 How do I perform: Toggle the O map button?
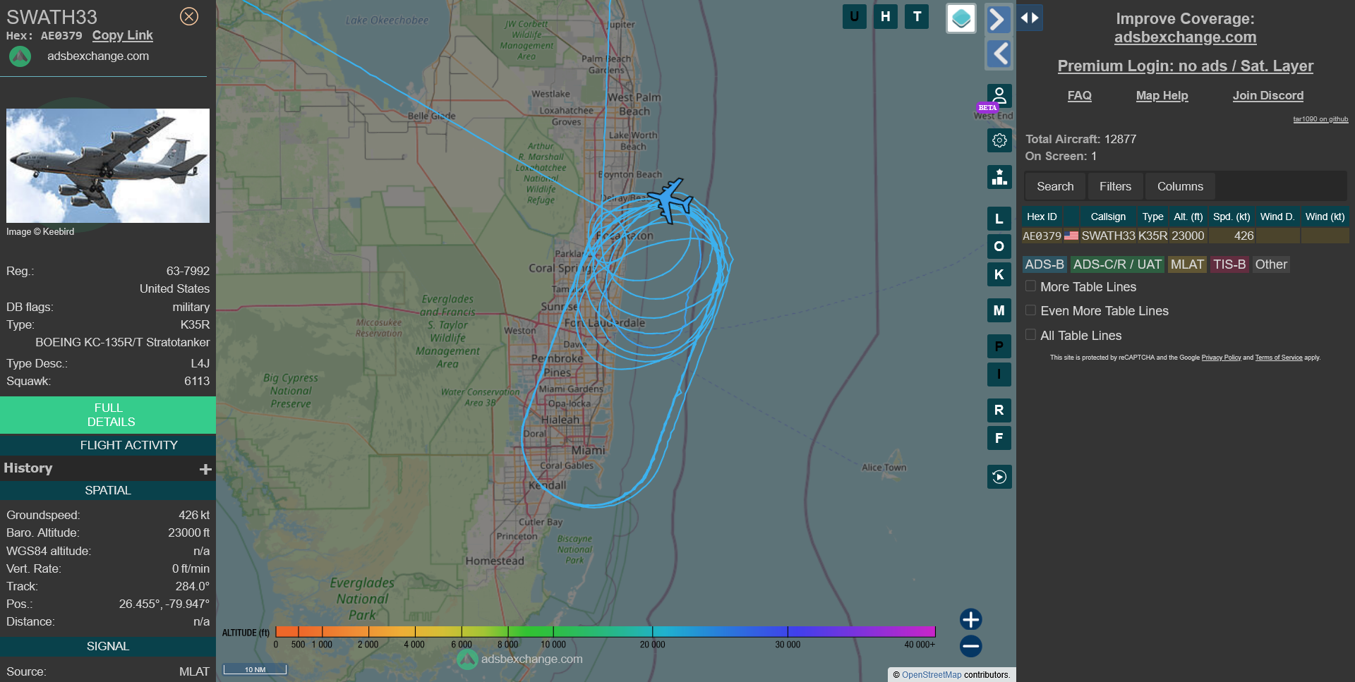(x=999, y=246)
